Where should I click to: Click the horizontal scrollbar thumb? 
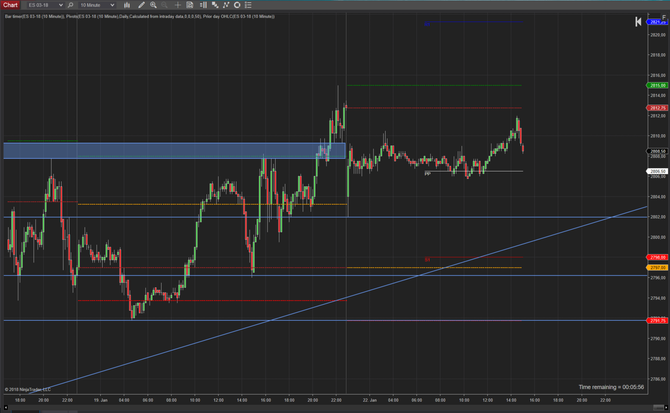click(x=658, y=408)
